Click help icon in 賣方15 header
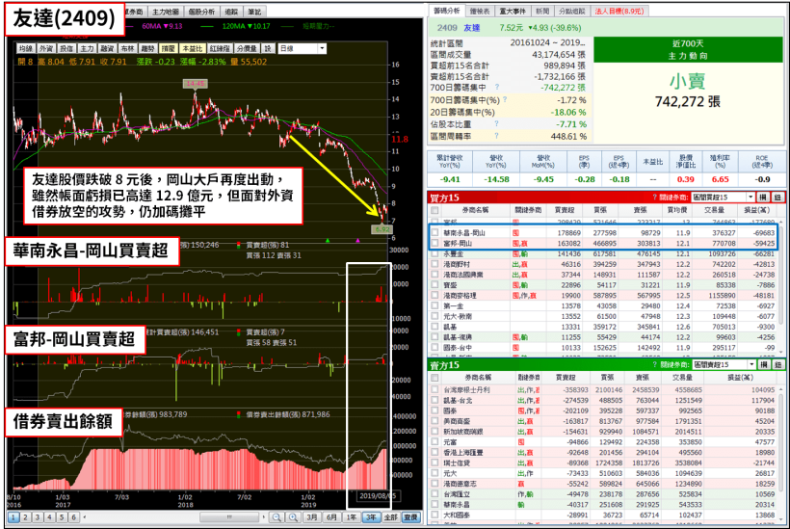The image size is (790, 529). click(x=655, y=364)
